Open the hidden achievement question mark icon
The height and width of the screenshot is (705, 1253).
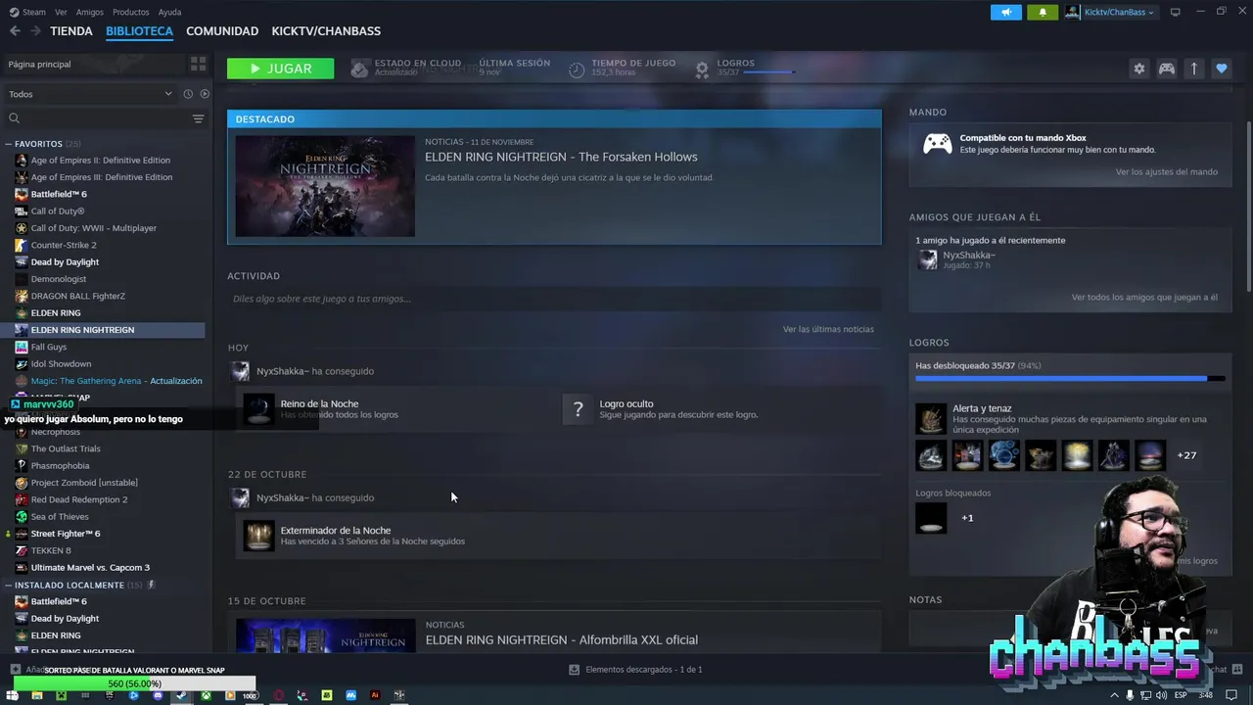tap(579, 408)
